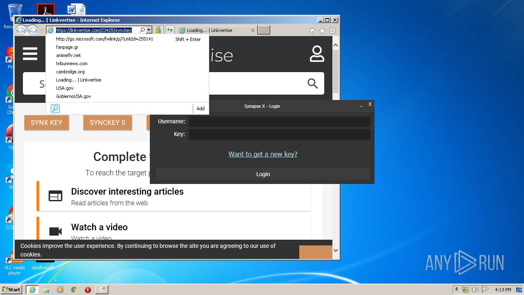Open the Linkvertise hamburger menu
Image resolution: width=524 pixels, height=295 pixels.
[30, 54]
